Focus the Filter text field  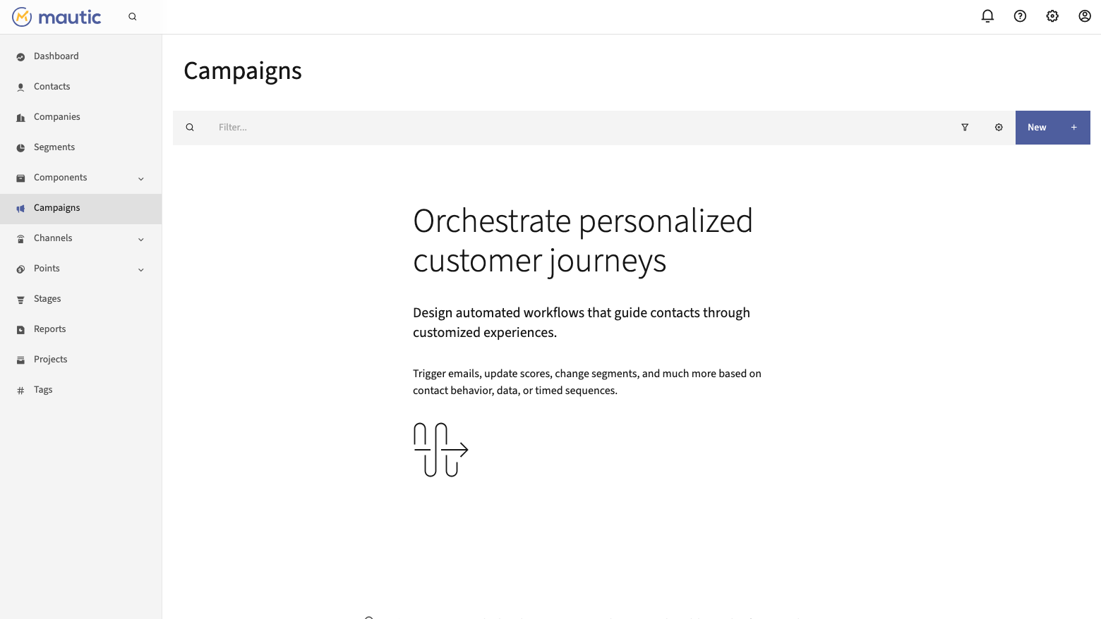tap(579, 128)
